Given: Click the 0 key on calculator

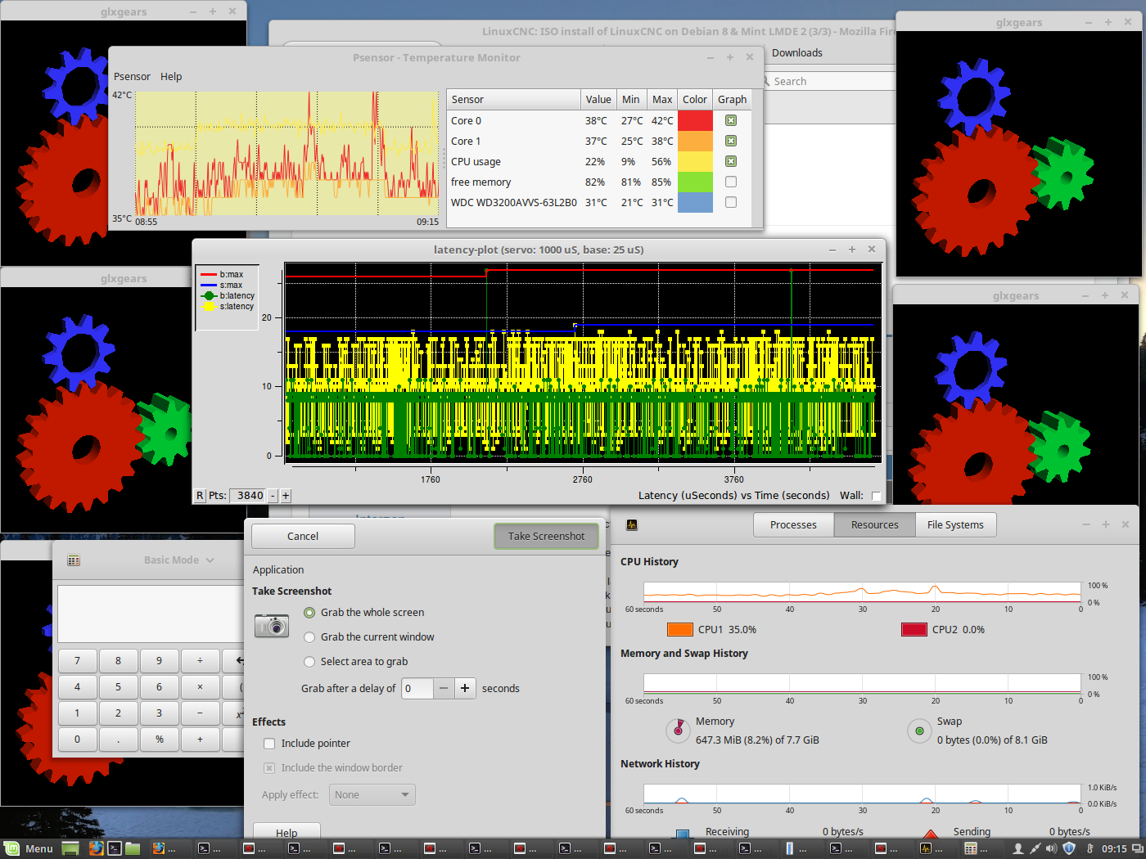Looking at the screenshot, I should 77,740.
